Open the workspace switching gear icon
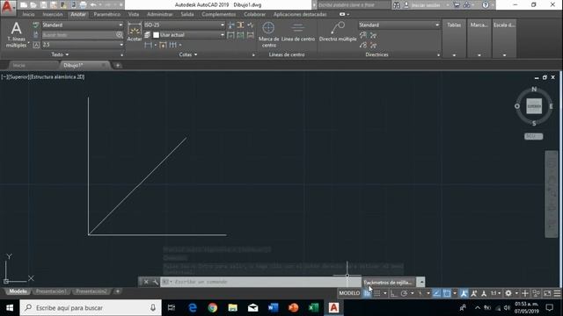This screenshot has width=563, height=316. tap(508, 293)
